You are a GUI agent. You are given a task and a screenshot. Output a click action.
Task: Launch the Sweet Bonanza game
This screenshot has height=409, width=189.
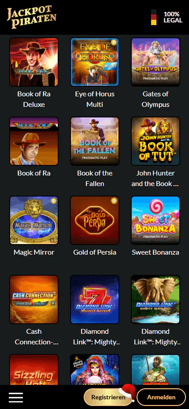tap(156, 220)
